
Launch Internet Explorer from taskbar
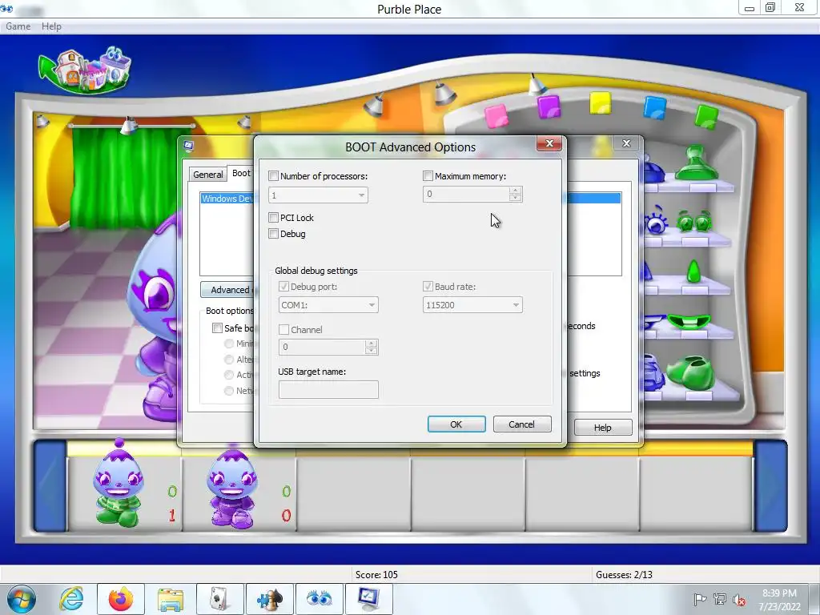[71, 599]
